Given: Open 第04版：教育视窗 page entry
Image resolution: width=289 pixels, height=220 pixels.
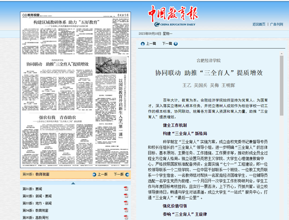Looking at the screenshot, I should click(x=37, y=211).
